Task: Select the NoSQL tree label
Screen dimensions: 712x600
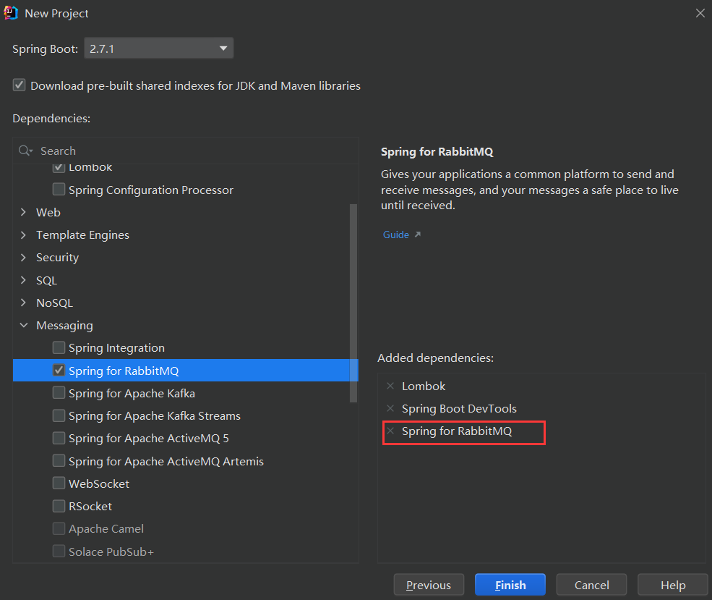Action: pos(54,303)
